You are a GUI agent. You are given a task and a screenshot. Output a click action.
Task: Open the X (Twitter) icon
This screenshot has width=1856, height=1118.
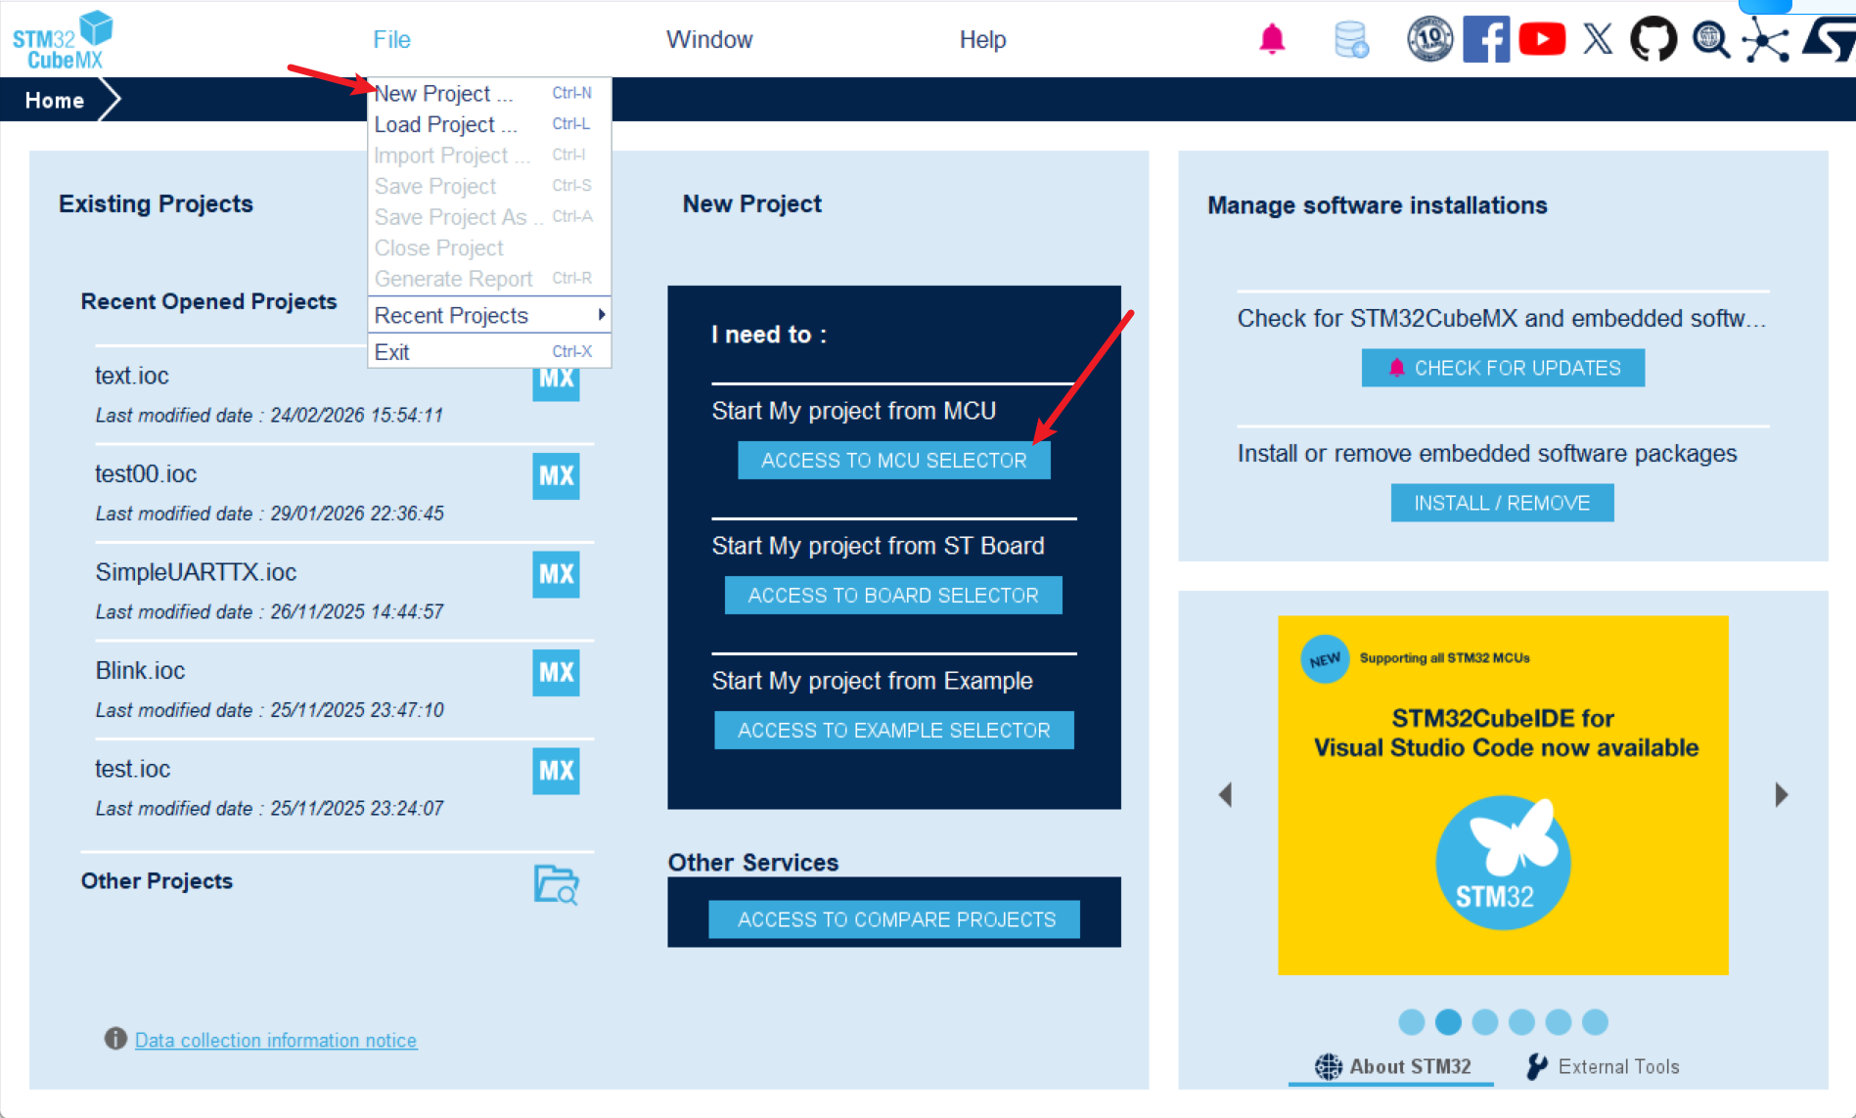pos(1598,39)
